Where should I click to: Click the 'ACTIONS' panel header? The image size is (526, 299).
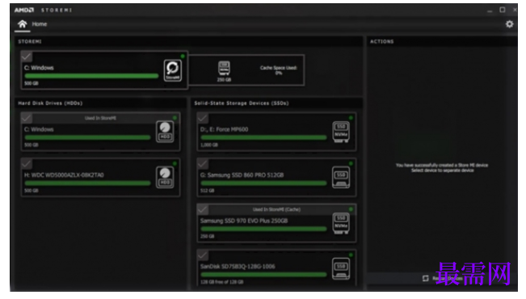381,41
